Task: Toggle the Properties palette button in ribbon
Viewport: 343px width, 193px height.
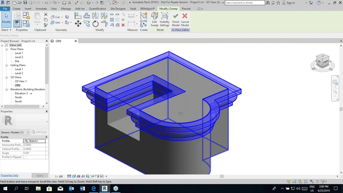Action: tap(17, 24)
